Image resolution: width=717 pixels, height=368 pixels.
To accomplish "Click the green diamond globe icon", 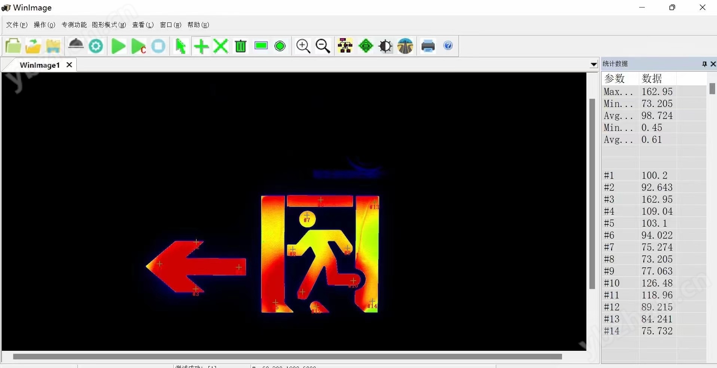I will coord(366,46).
